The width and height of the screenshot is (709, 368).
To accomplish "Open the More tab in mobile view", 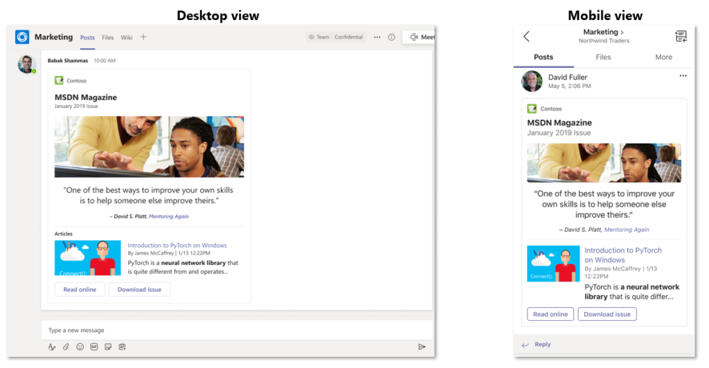I will pos(663,57).
